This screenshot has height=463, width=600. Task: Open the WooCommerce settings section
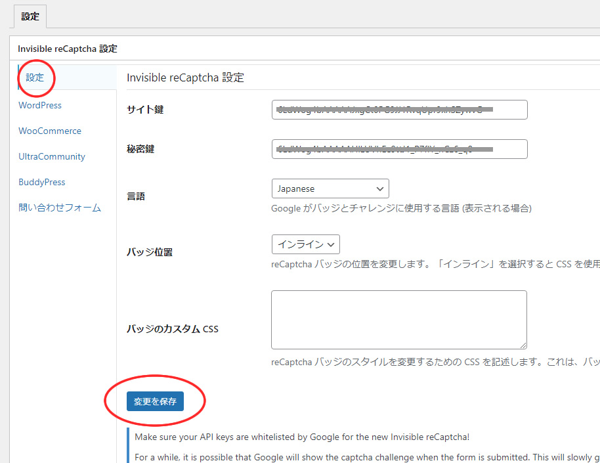coord(50,131)
